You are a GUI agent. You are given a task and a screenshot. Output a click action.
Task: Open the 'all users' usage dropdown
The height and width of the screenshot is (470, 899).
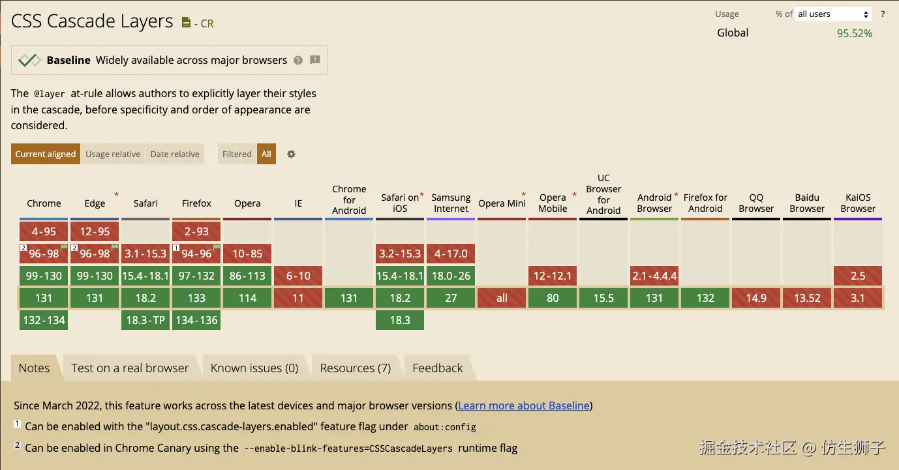coord(832,13)
